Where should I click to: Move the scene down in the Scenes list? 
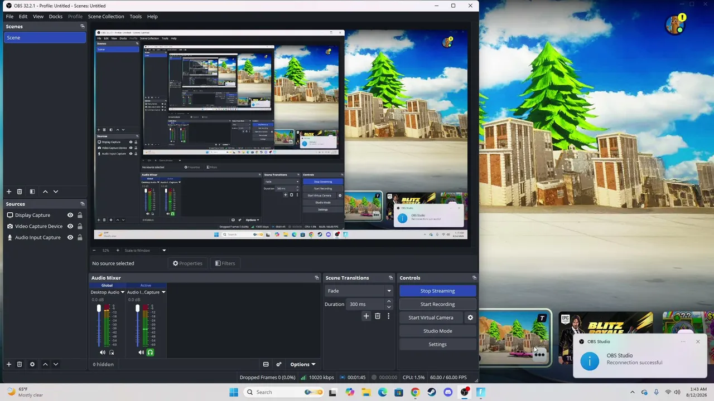[x=55, y=192]
